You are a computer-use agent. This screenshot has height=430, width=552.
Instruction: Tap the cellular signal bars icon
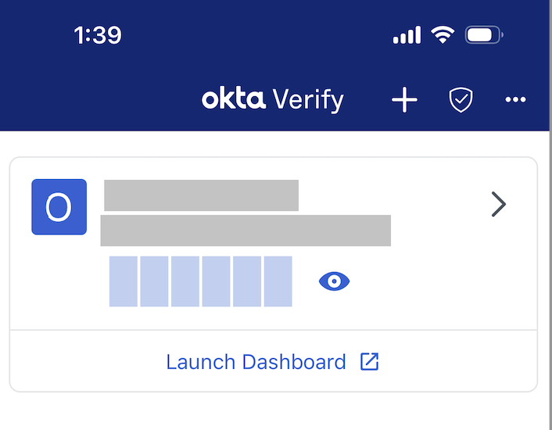407,35
